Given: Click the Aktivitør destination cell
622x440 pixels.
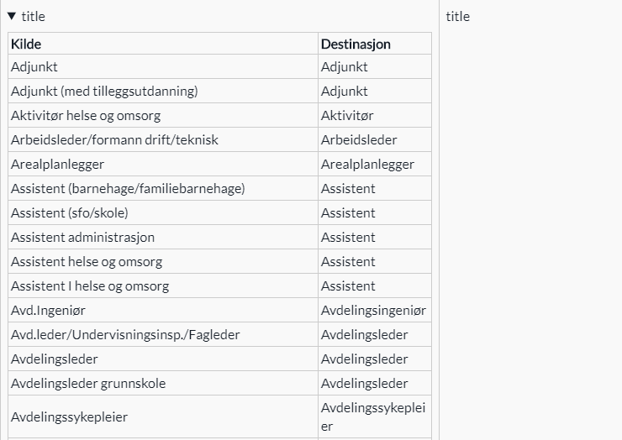Looking at the screenshot, I should click(x=347, y=116).
